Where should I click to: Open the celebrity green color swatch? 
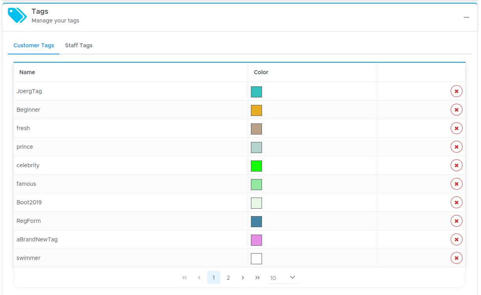point(256,166)
